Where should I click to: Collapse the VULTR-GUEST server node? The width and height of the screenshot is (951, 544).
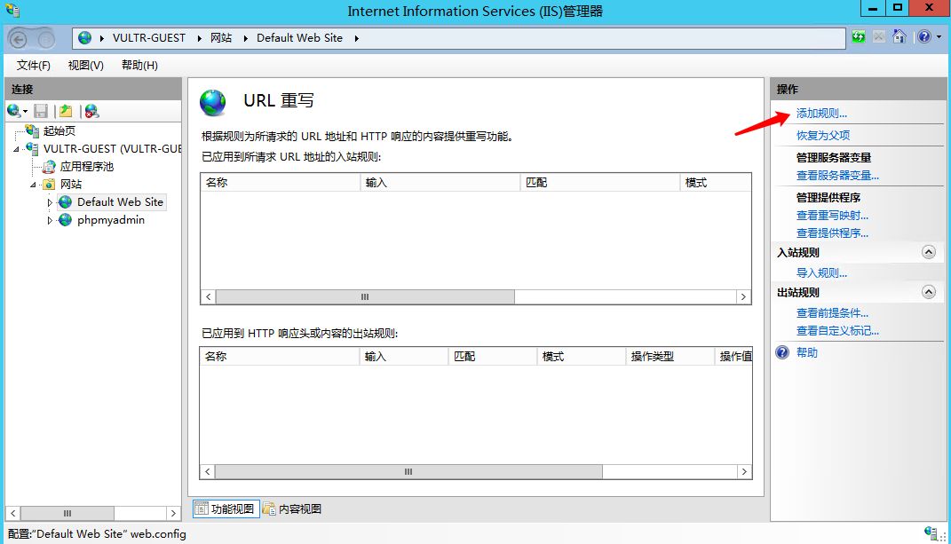(16, 149)
